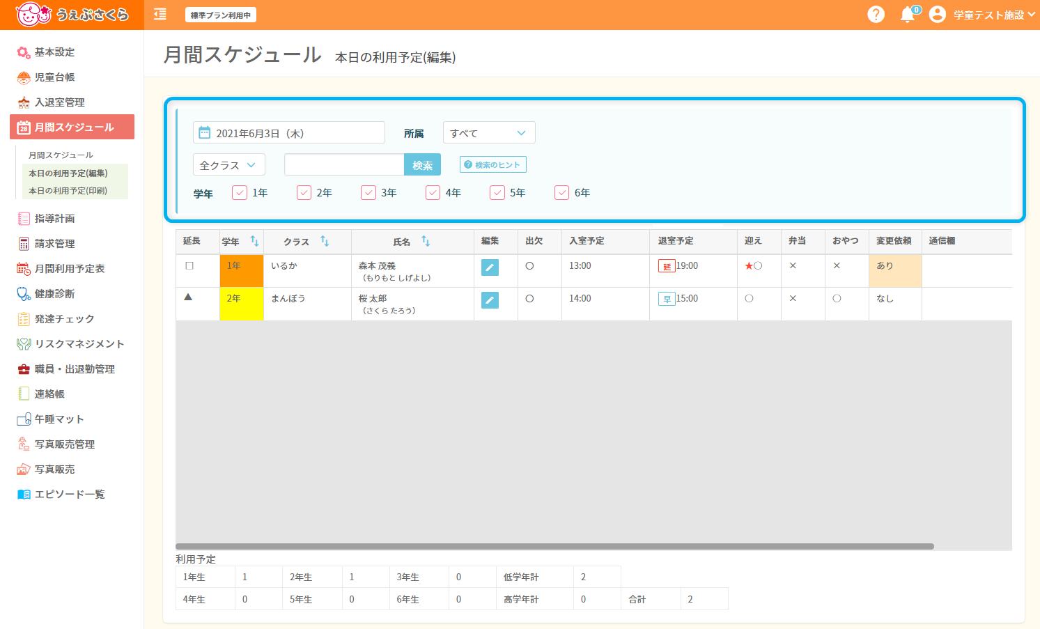Click the 早 15:00 退室予定 cell
The image size is (1040, 629).
coord(693,304)
